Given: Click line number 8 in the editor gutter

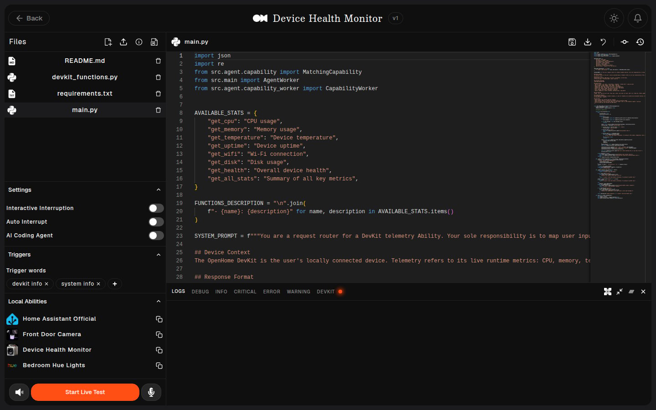Looking at the screenshot, I should tap(181, 113).
